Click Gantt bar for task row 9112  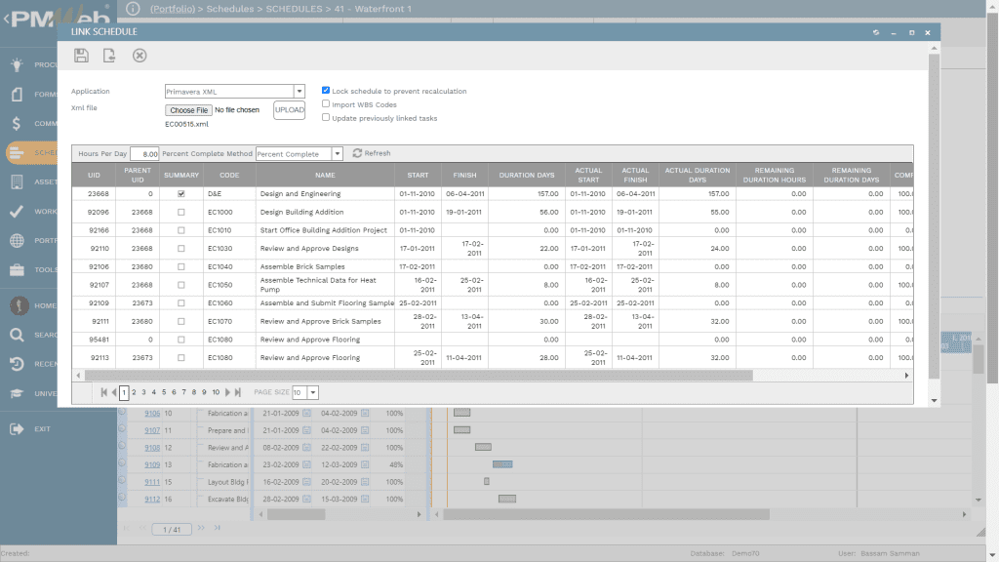pyautogui.click(x=507, y=499)
